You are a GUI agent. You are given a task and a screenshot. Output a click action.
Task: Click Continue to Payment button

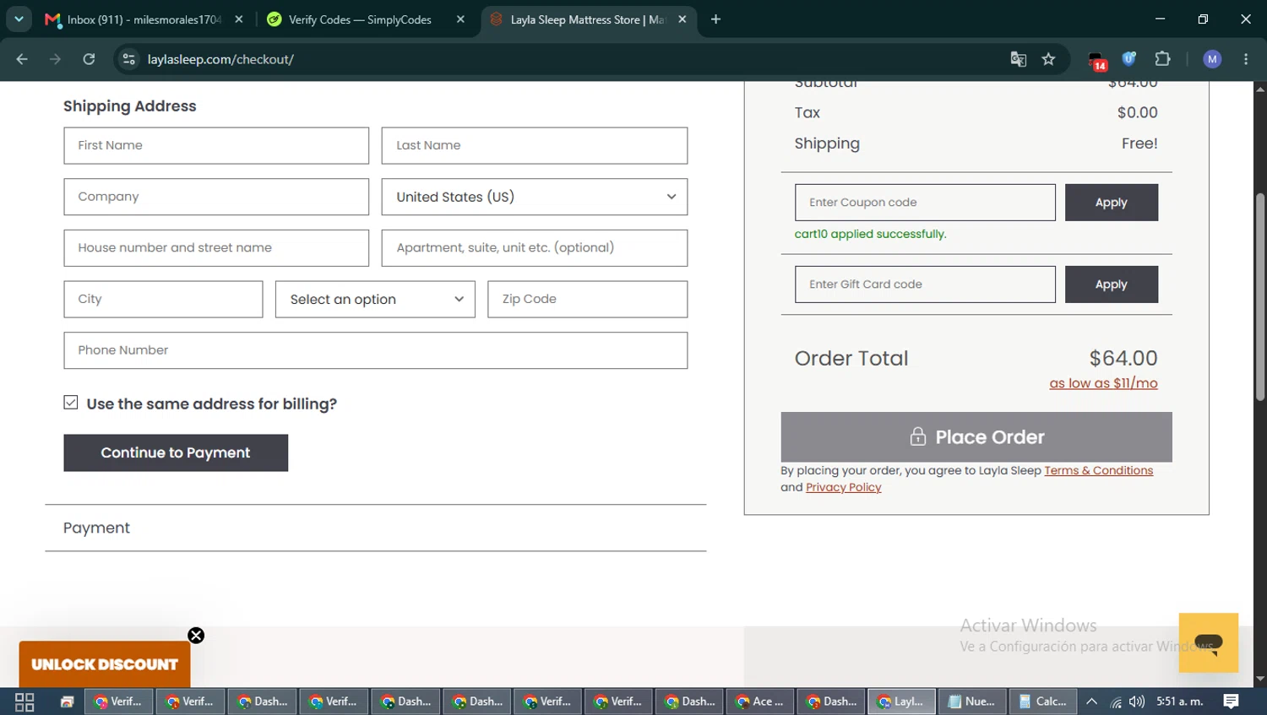coord(176,452)
